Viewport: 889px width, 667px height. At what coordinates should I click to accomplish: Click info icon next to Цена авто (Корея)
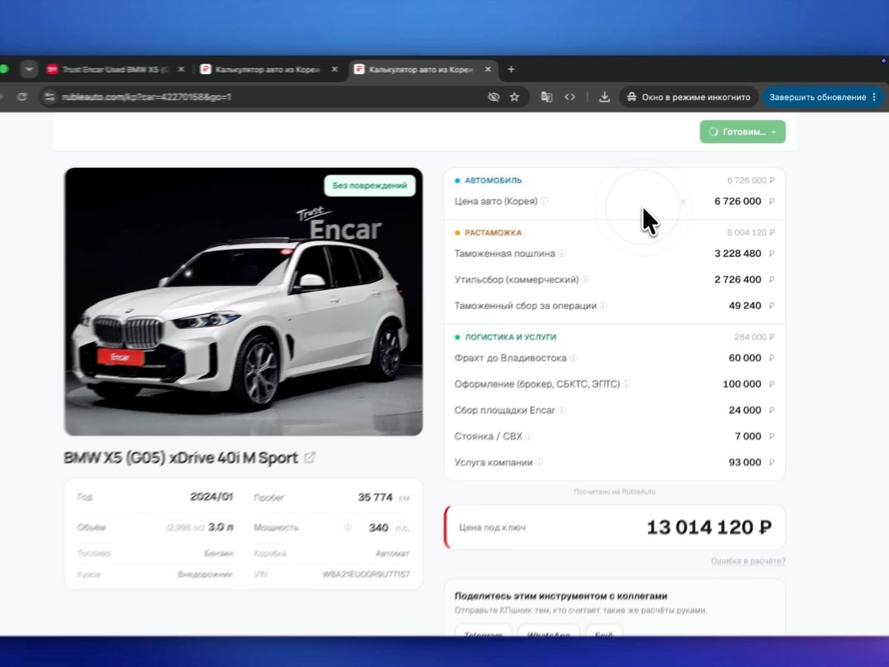[544, 201]
